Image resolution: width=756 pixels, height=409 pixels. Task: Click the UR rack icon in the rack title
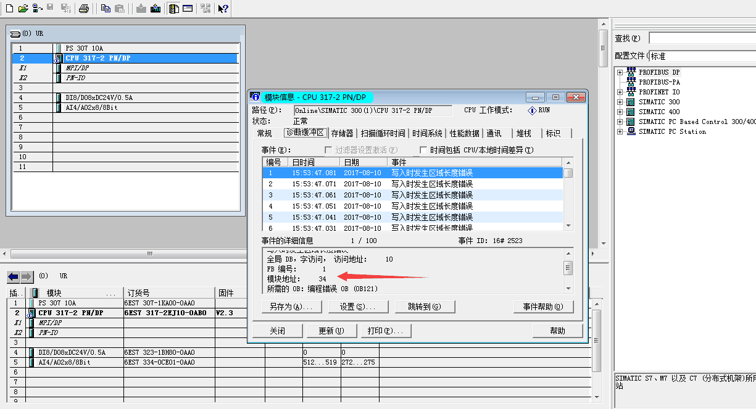(15, 33)
